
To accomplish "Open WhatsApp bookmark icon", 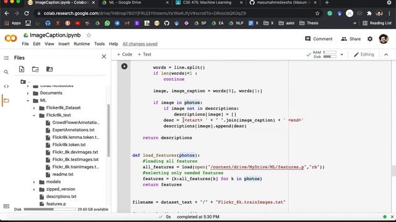I will pos(107,23).
